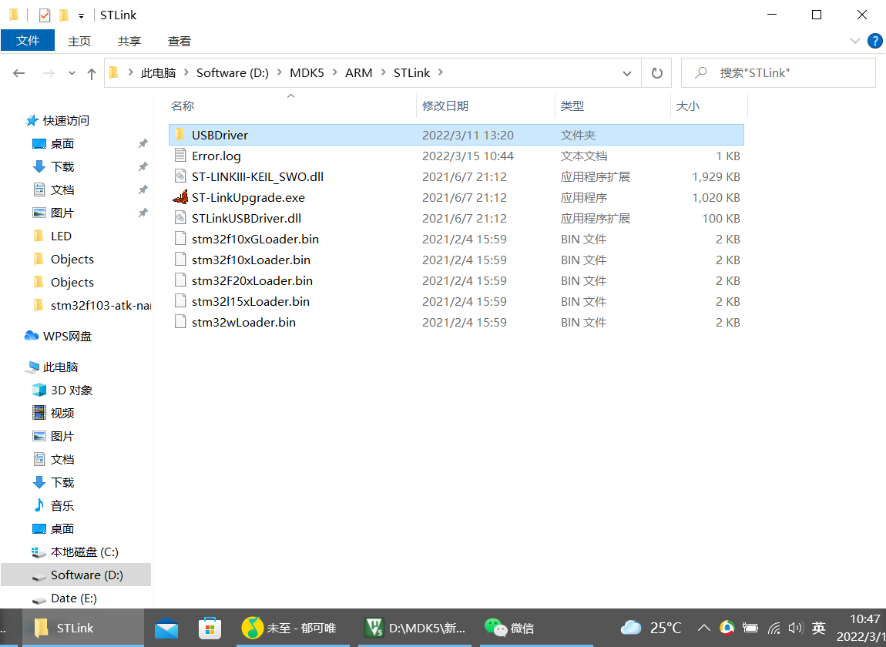Image resolution: width=886 pixels, height=647 pixels.
Task: Click the ST-LinkUpgrade.exe butterfly icon
Action: point(180,197)
